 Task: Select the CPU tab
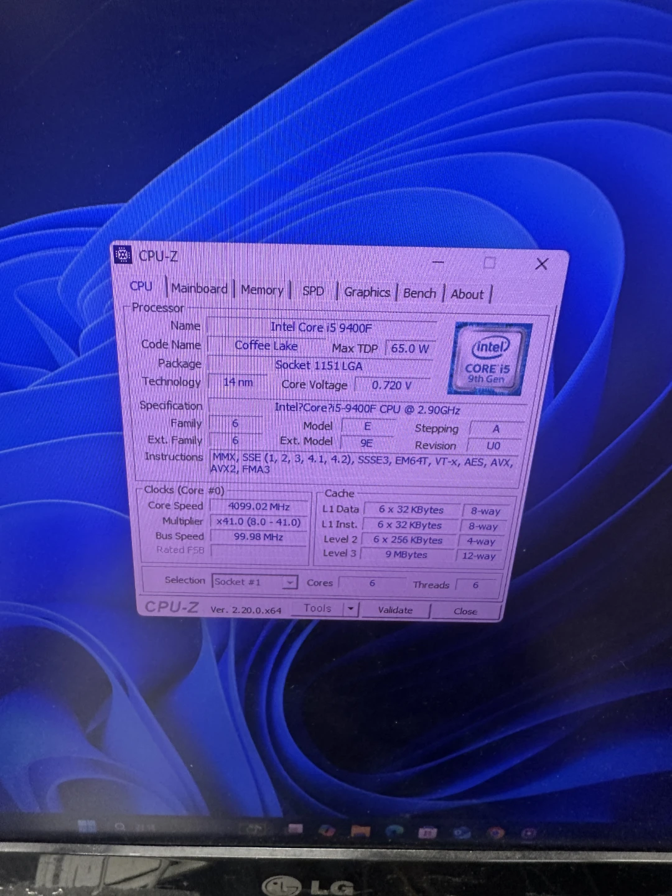coord(141,286)
